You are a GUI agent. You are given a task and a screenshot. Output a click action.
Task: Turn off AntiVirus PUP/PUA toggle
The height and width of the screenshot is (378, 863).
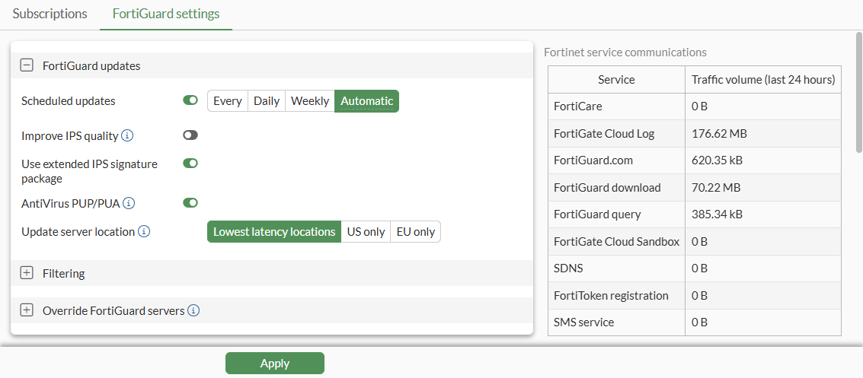tap(190, 203)
